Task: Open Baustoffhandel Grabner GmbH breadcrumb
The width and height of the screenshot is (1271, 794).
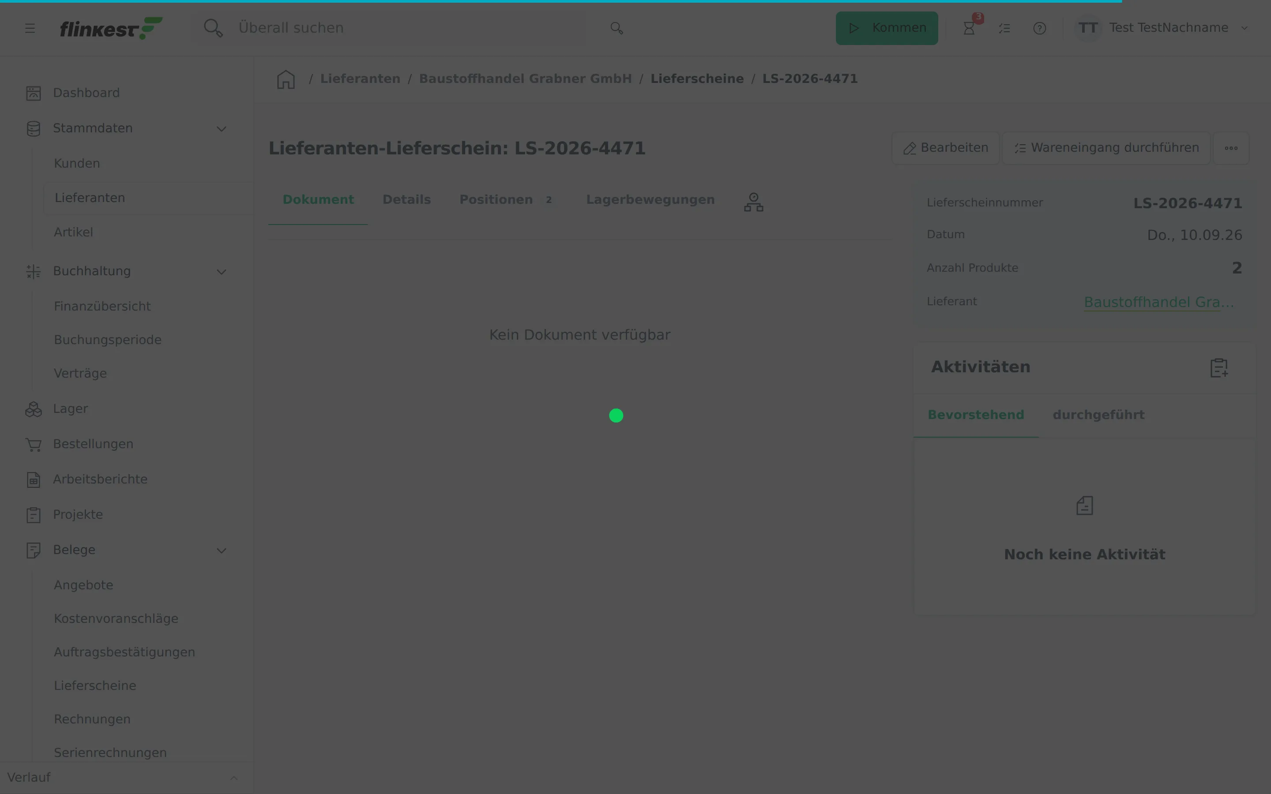Action: point(525,79)
